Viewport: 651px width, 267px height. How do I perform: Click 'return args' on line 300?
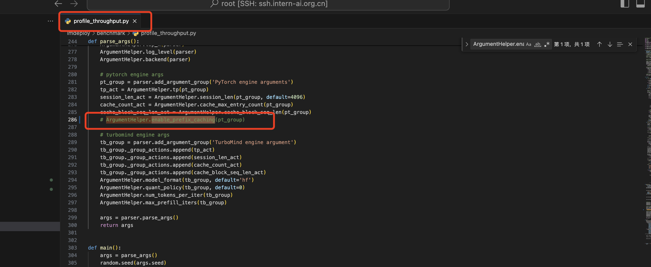tap(117, 225)
